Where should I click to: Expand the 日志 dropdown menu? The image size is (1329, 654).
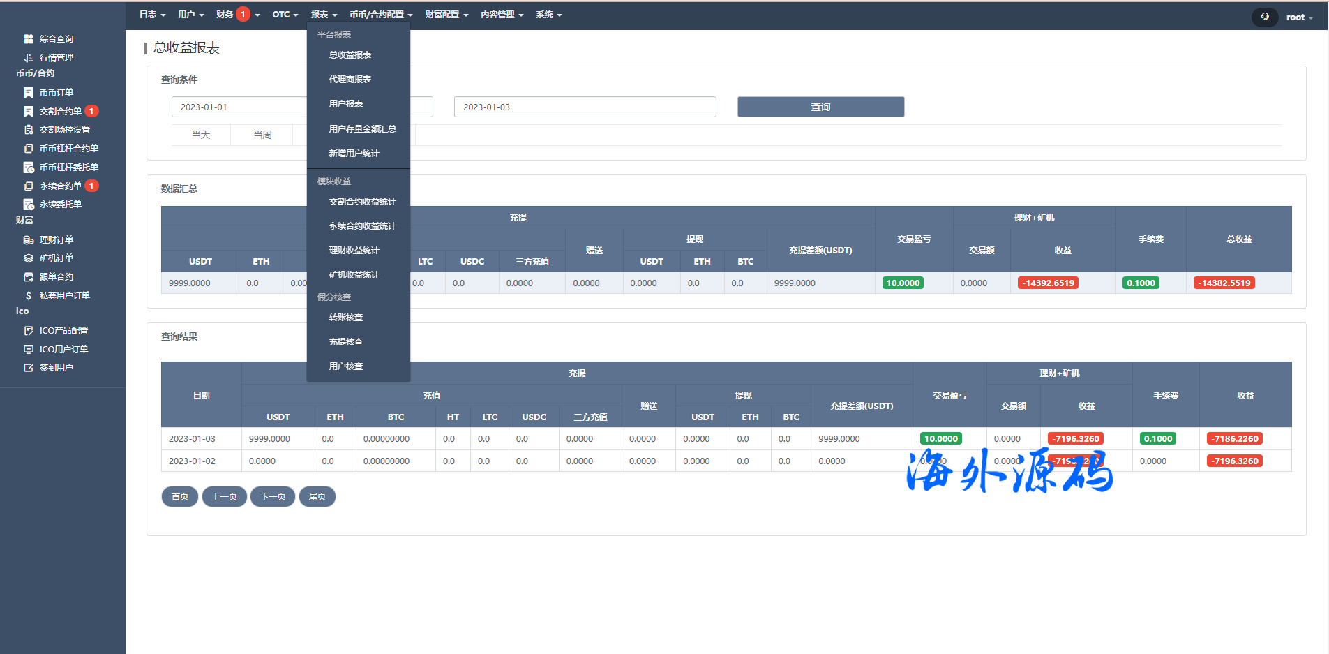152,15
